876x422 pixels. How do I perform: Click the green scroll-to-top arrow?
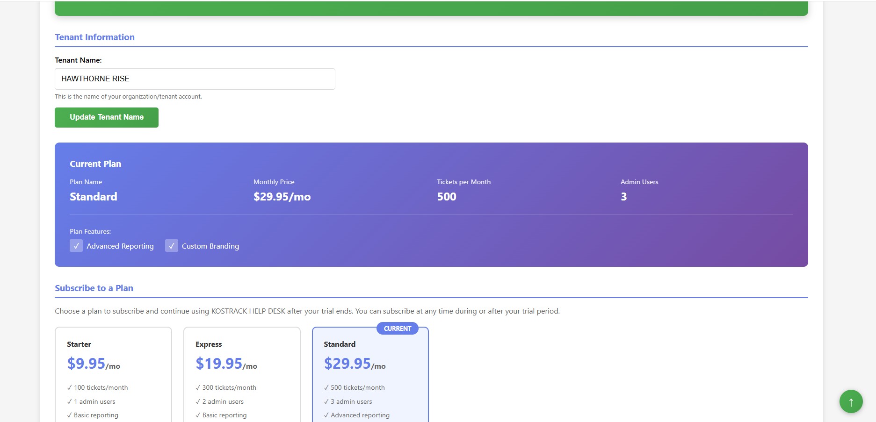point(851,401)
